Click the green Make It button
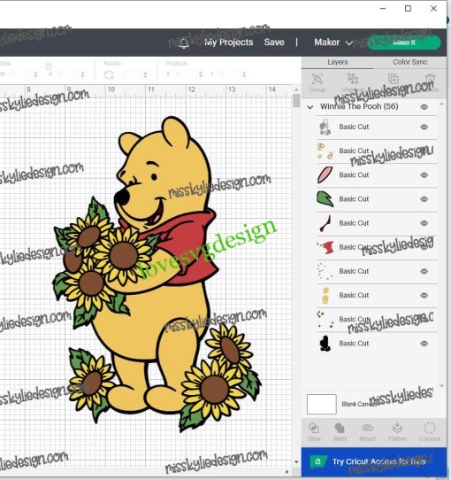The image size is (451, 480). pos(403,43)
